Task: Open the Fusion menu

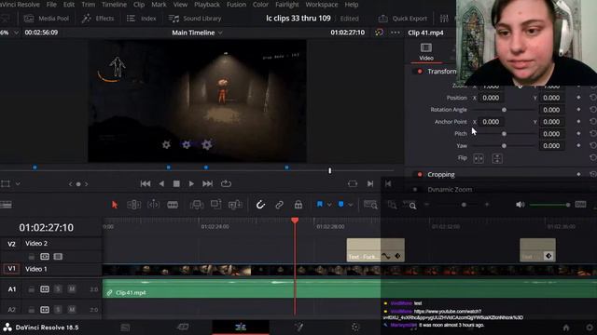Action: click(x=236, y=5)
